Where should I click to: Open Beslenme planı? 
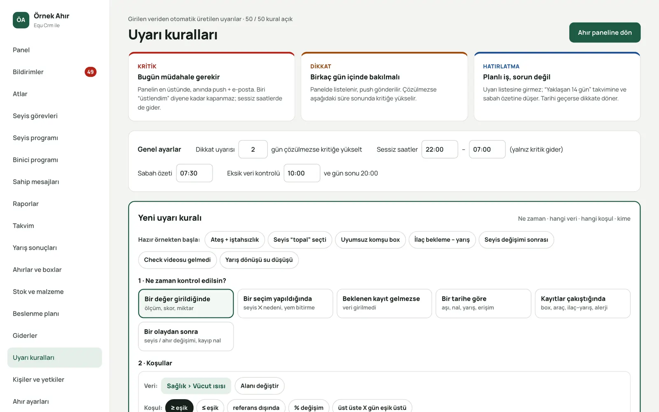(x=54, y=314)
